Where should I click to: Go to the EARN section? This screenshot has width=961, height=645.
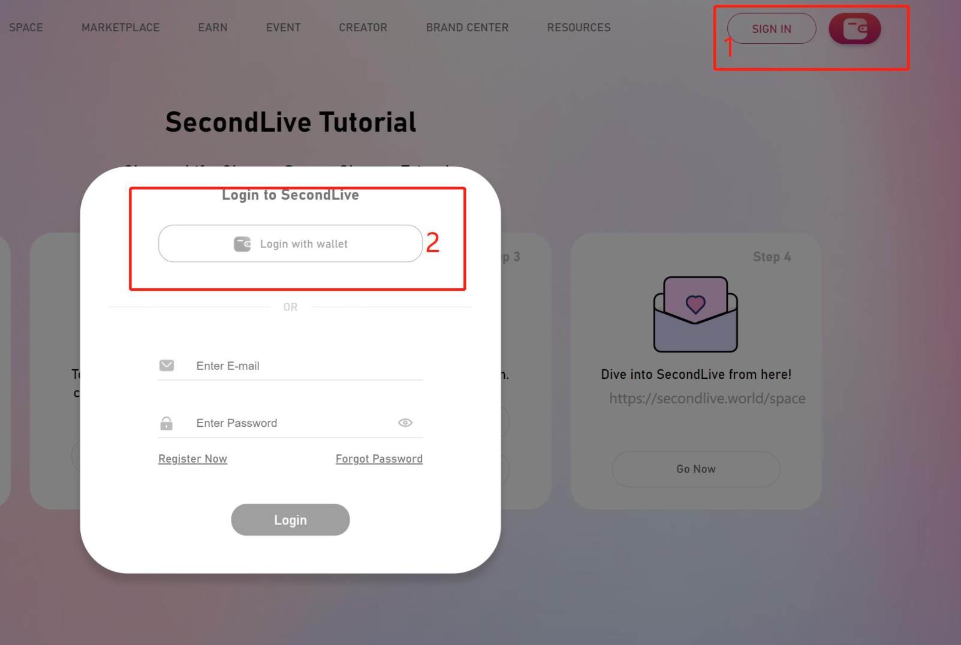click(213, 28)
